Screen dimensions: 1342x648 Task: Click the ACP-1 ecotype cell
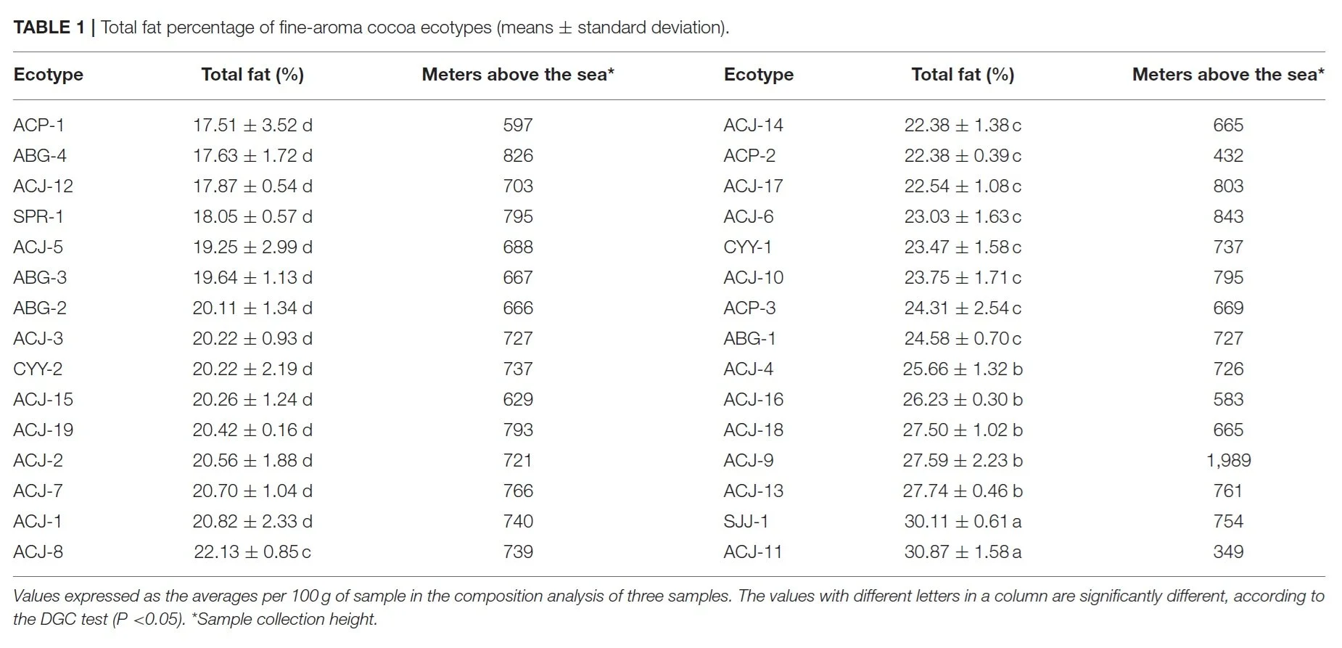38,126
